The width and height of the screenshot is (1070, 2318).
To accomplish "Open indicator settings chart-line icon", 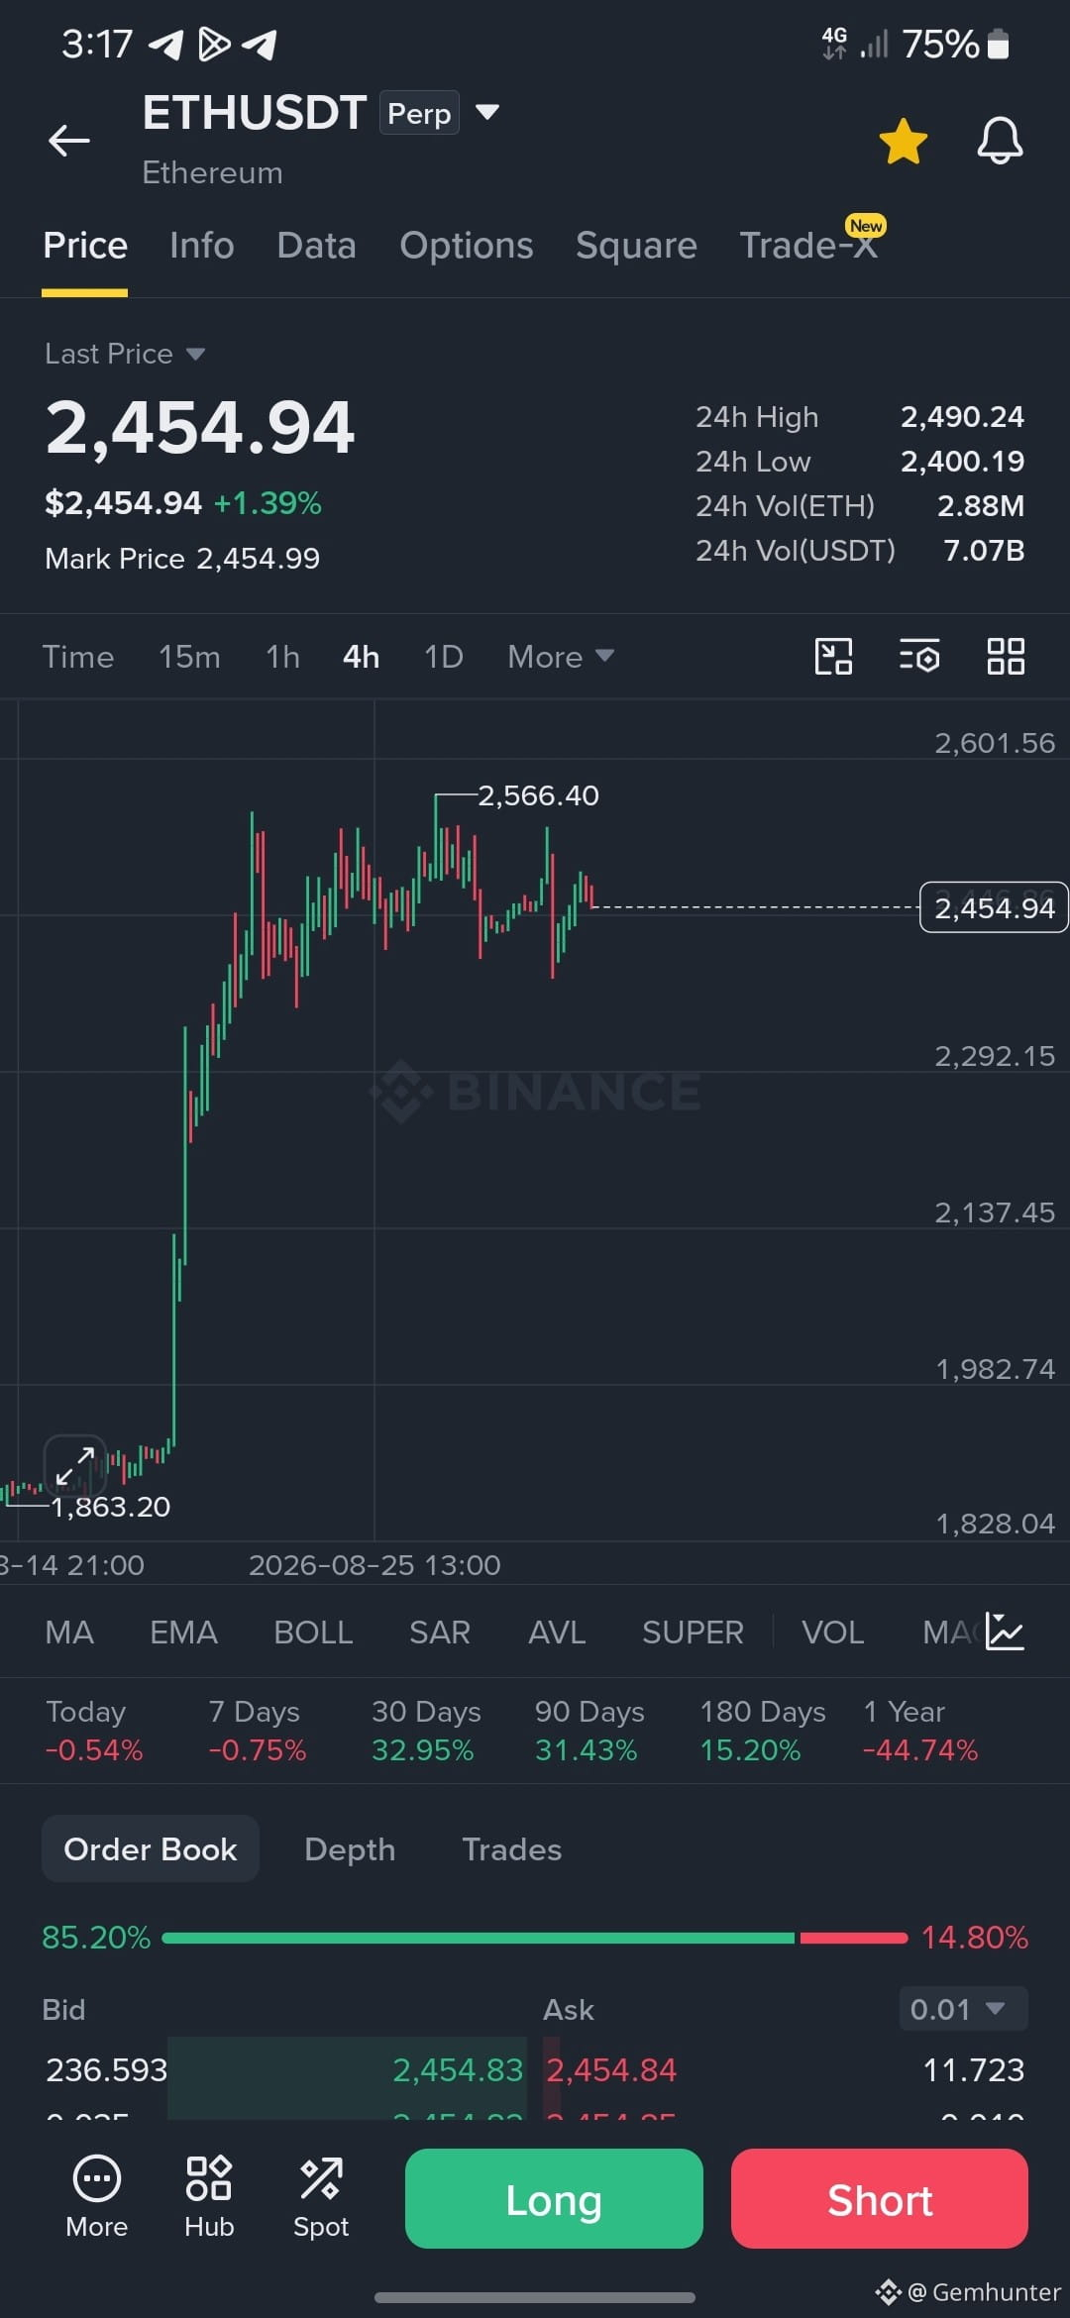I will (x=1005, y=1632).
